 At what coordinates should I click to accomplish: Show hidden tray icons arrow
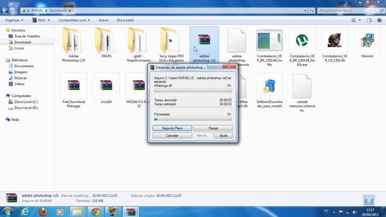coord(334,212)
